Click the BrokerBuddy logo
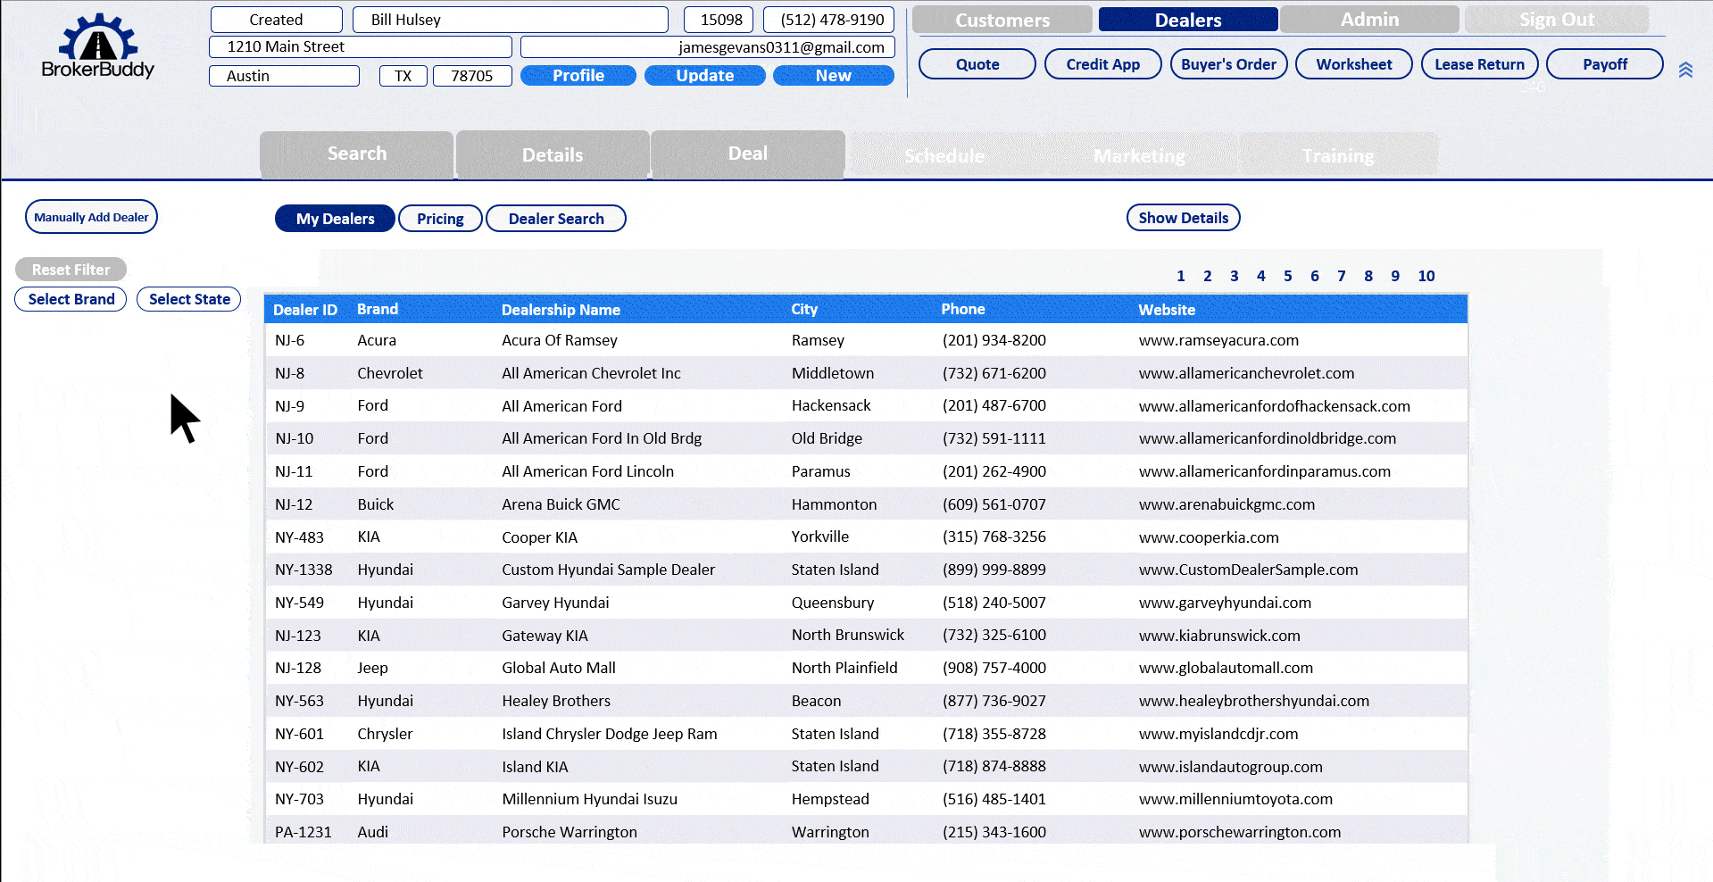The width and height of the screenshot is (1713, 882). tap(97, 46)
